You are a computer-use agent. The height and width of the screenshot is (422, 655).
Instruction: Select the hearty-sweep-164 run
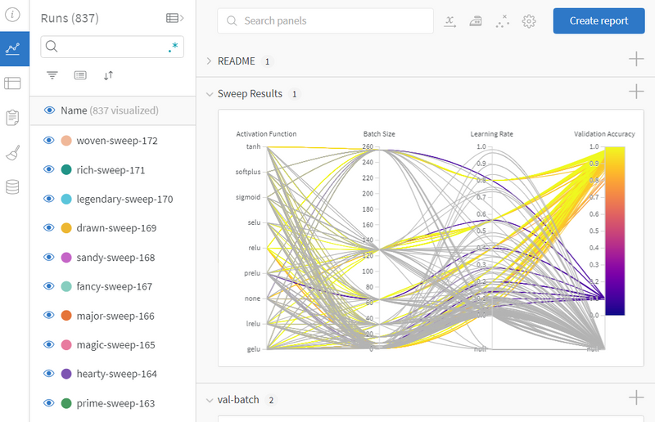click(x=116, y=374)
